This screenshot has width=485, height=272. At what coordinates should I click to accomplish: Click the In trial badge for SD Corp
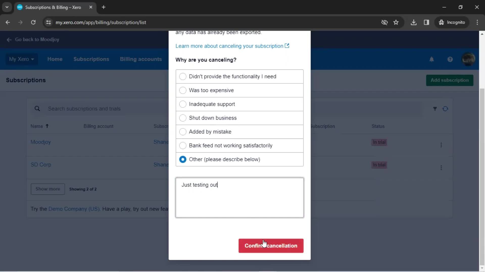point(379,165)
